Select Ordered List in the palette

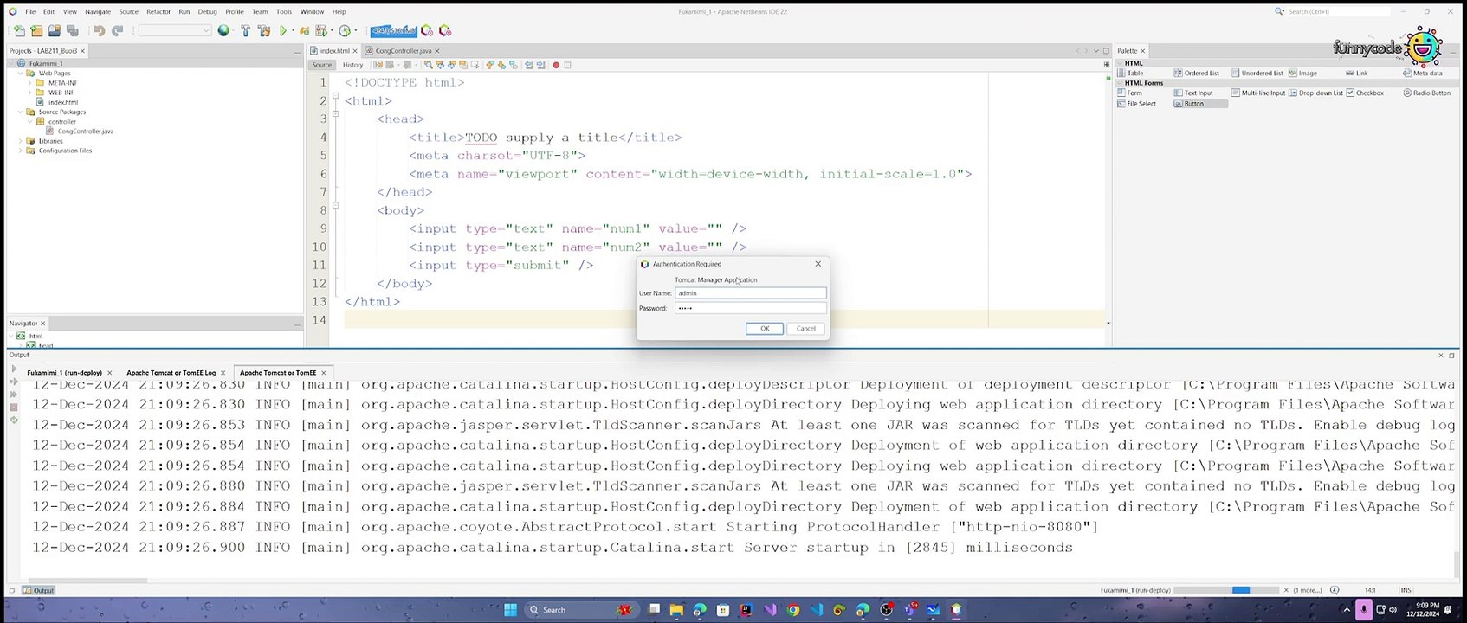[1196, 74]
